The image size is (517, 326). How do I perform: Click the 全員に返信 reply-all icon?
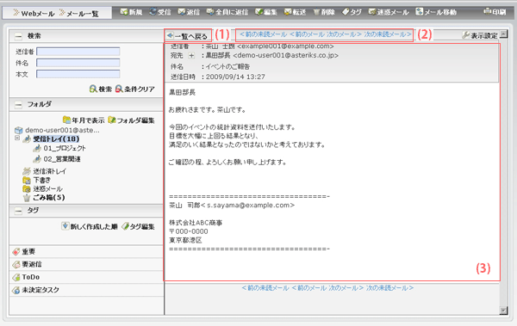pos(210,12)
